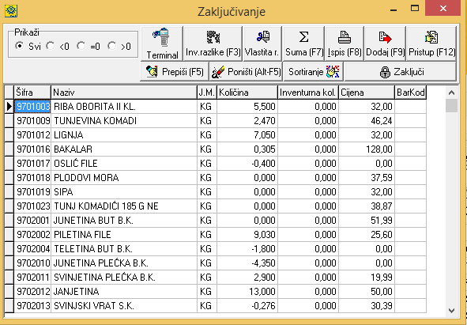Open the Sortiranje sorting button
The image size is (467, 325).
[x=314, y=71]
